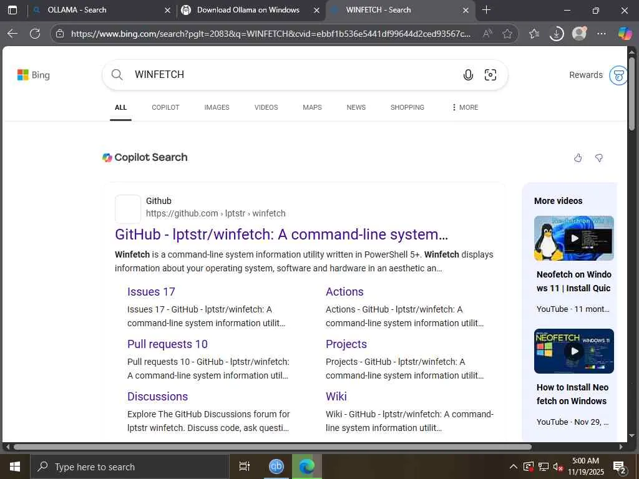
Task: Open the Rewards medal icon
Action: click(618, 75)
